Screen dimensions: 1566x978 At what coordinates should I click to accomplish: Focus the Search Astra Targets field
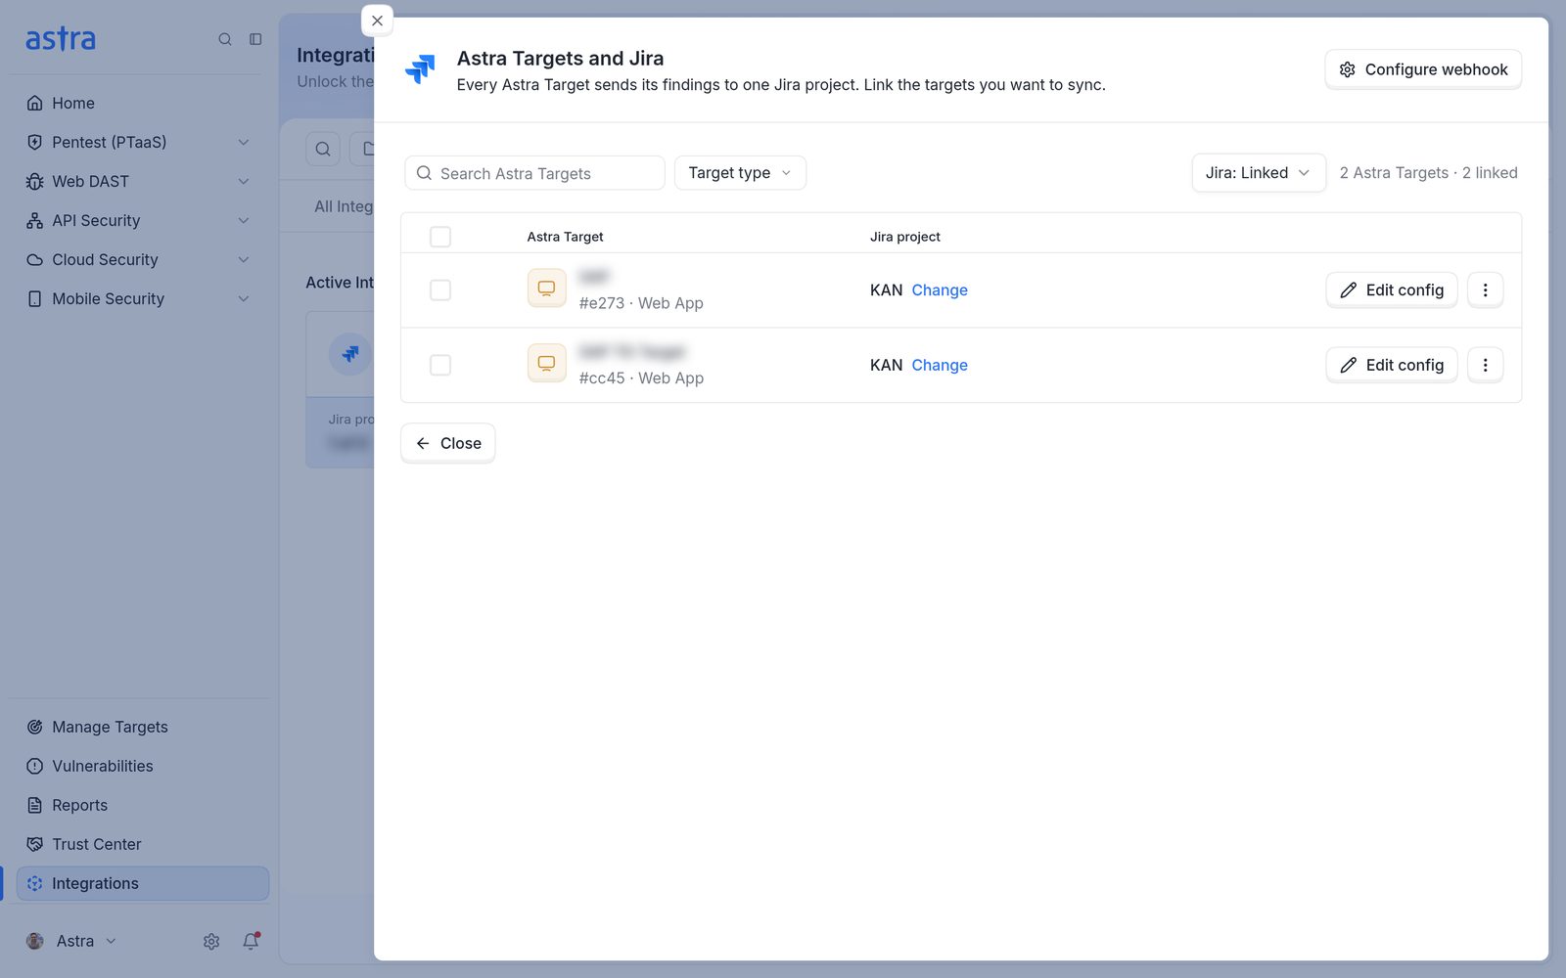[x=534, y=173]
